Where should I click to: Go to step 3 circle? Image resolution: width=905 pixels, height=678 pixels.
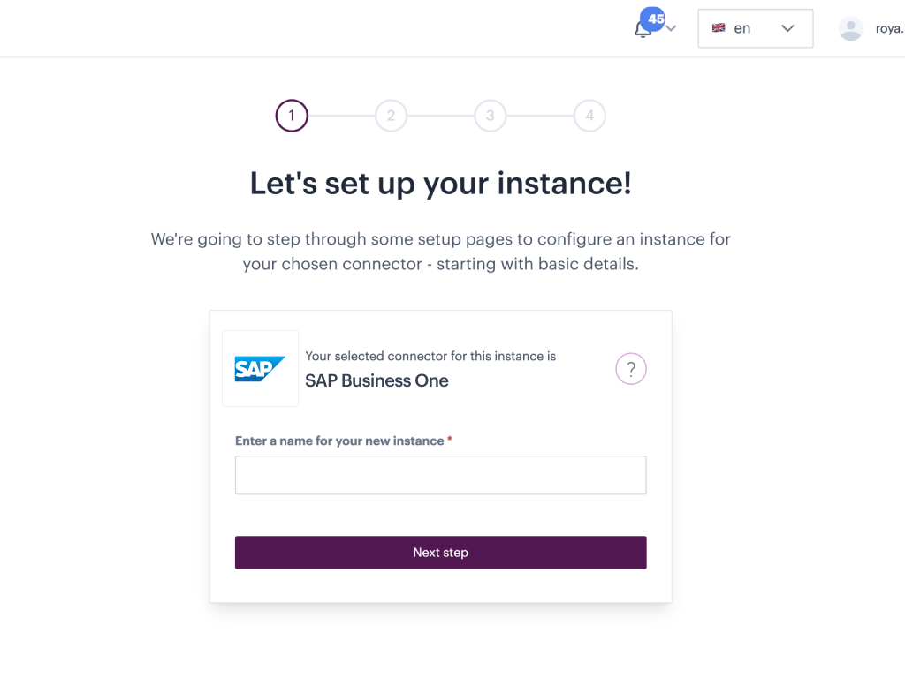click(490, 116)
